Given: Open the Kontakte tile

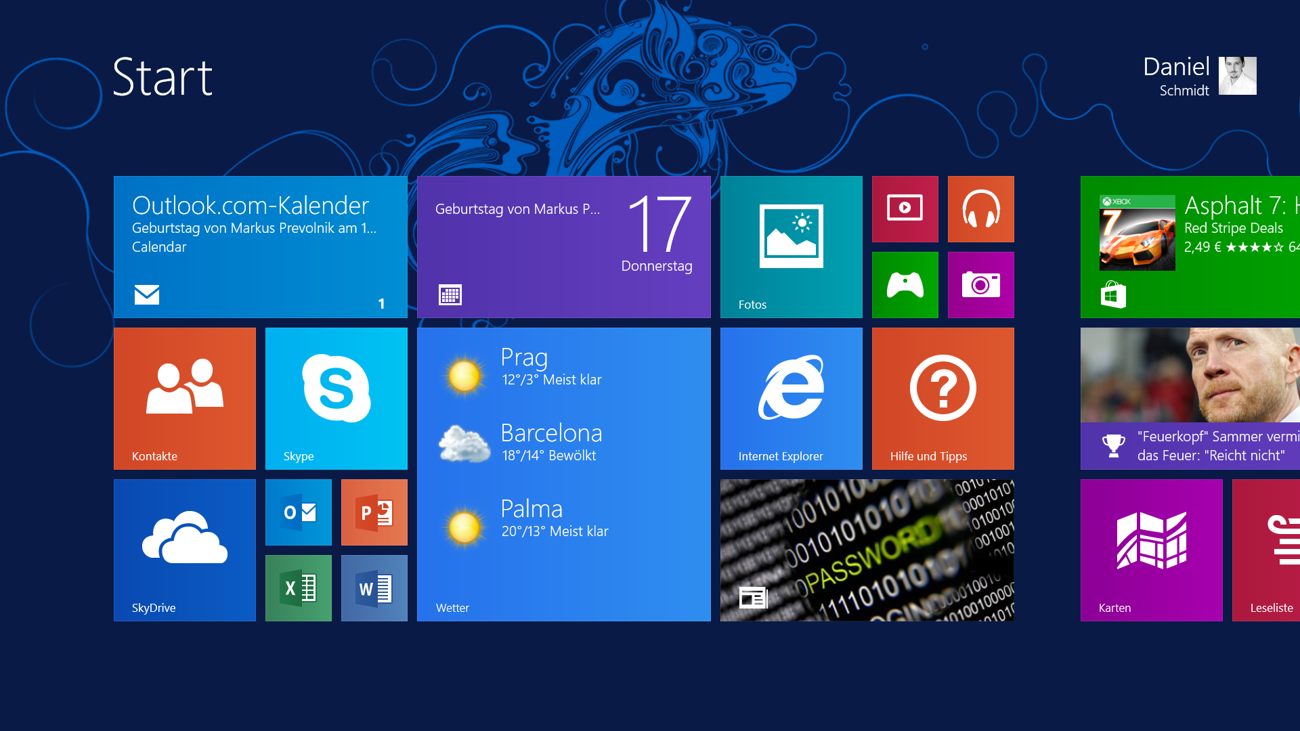Looking at the screenshot, I should [x=185, y=399].
